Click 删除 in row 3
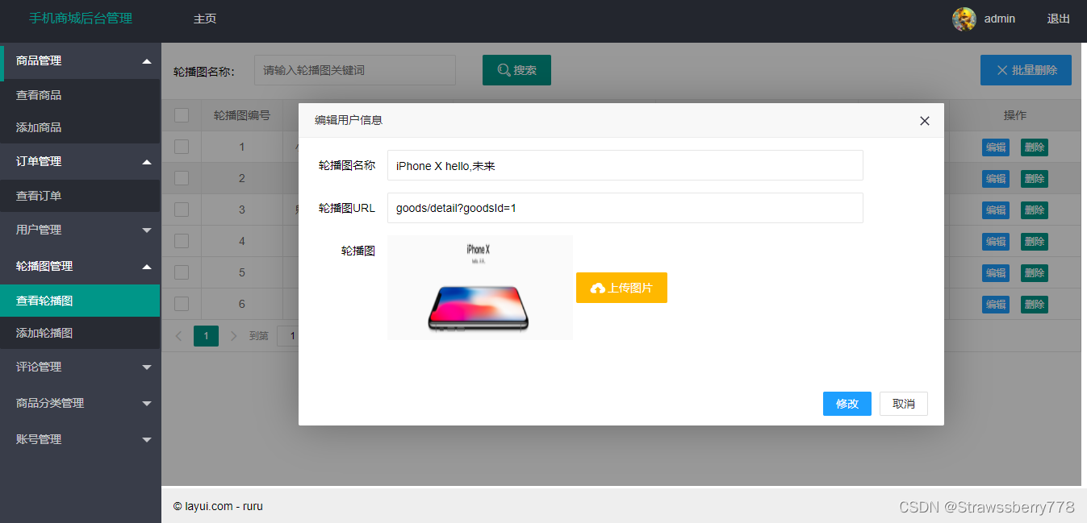This screenshot has height=523, width=1087. 1035,210
